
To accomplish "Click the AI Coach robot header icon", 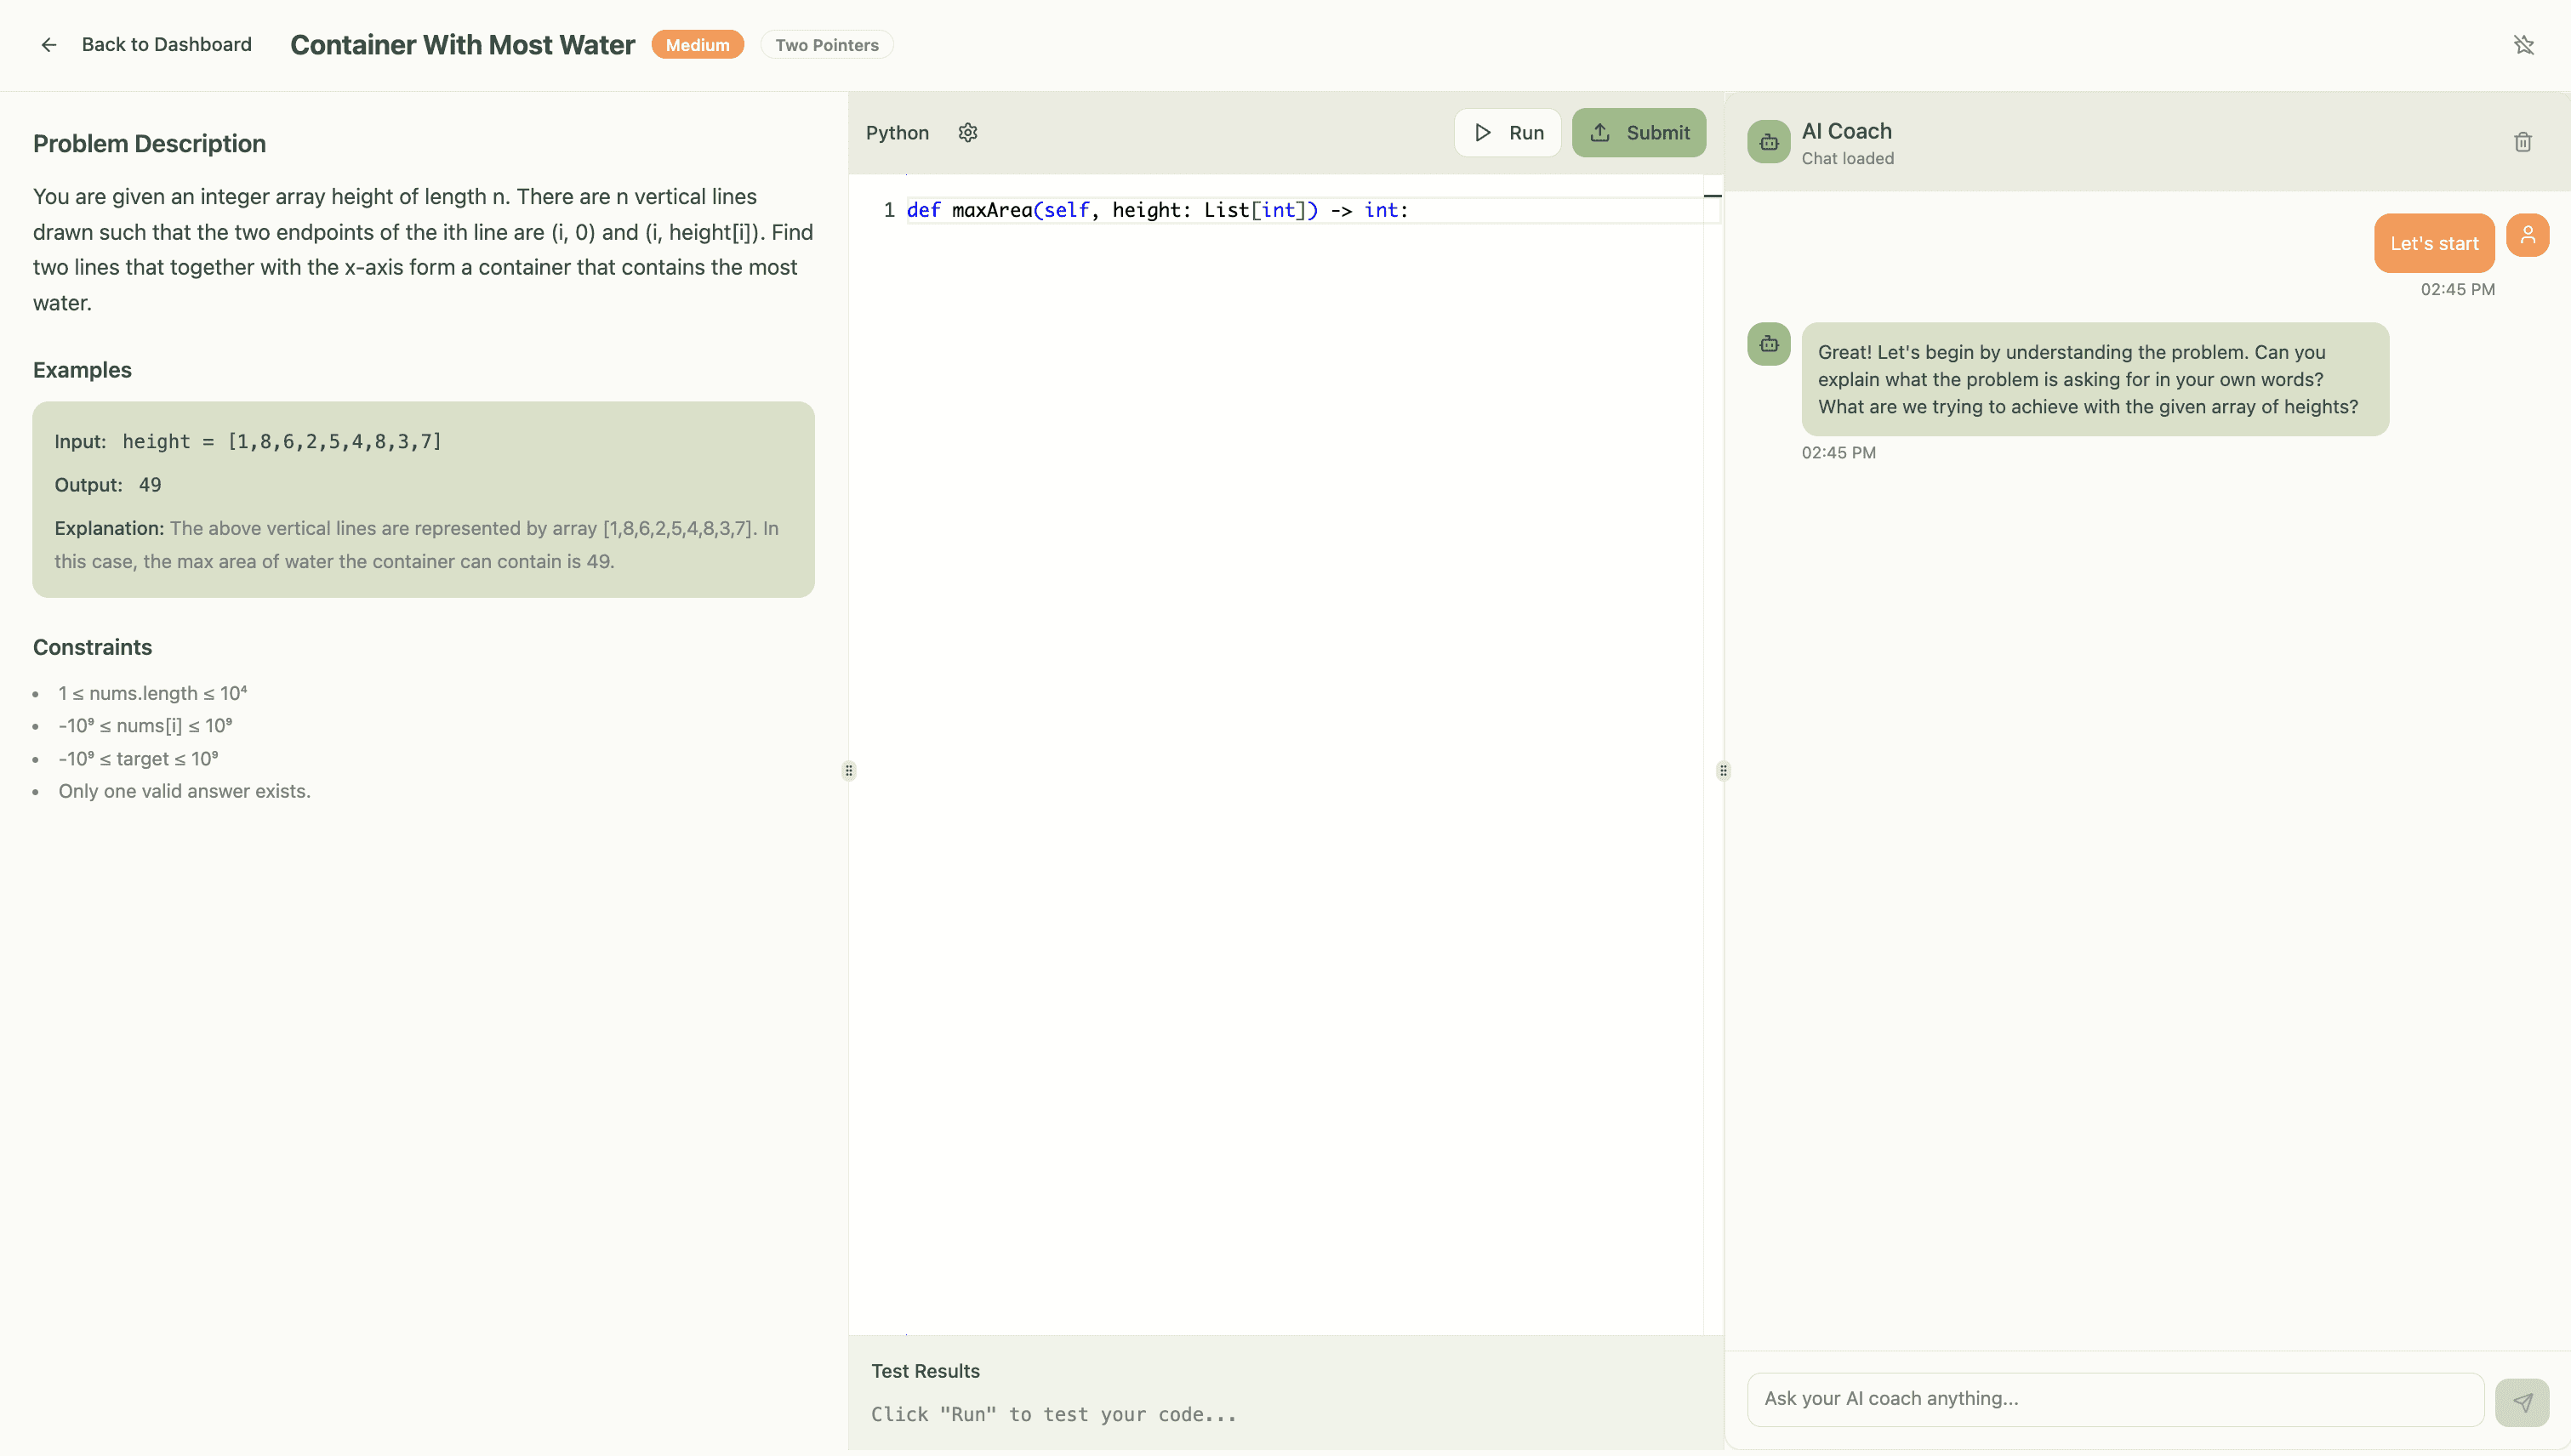I will pos(1769,142).
